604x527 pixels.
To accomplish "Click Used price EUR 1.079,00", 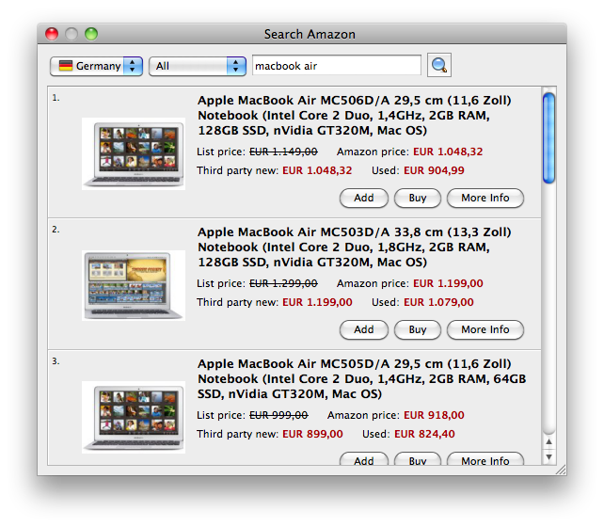I will [438, 302].
